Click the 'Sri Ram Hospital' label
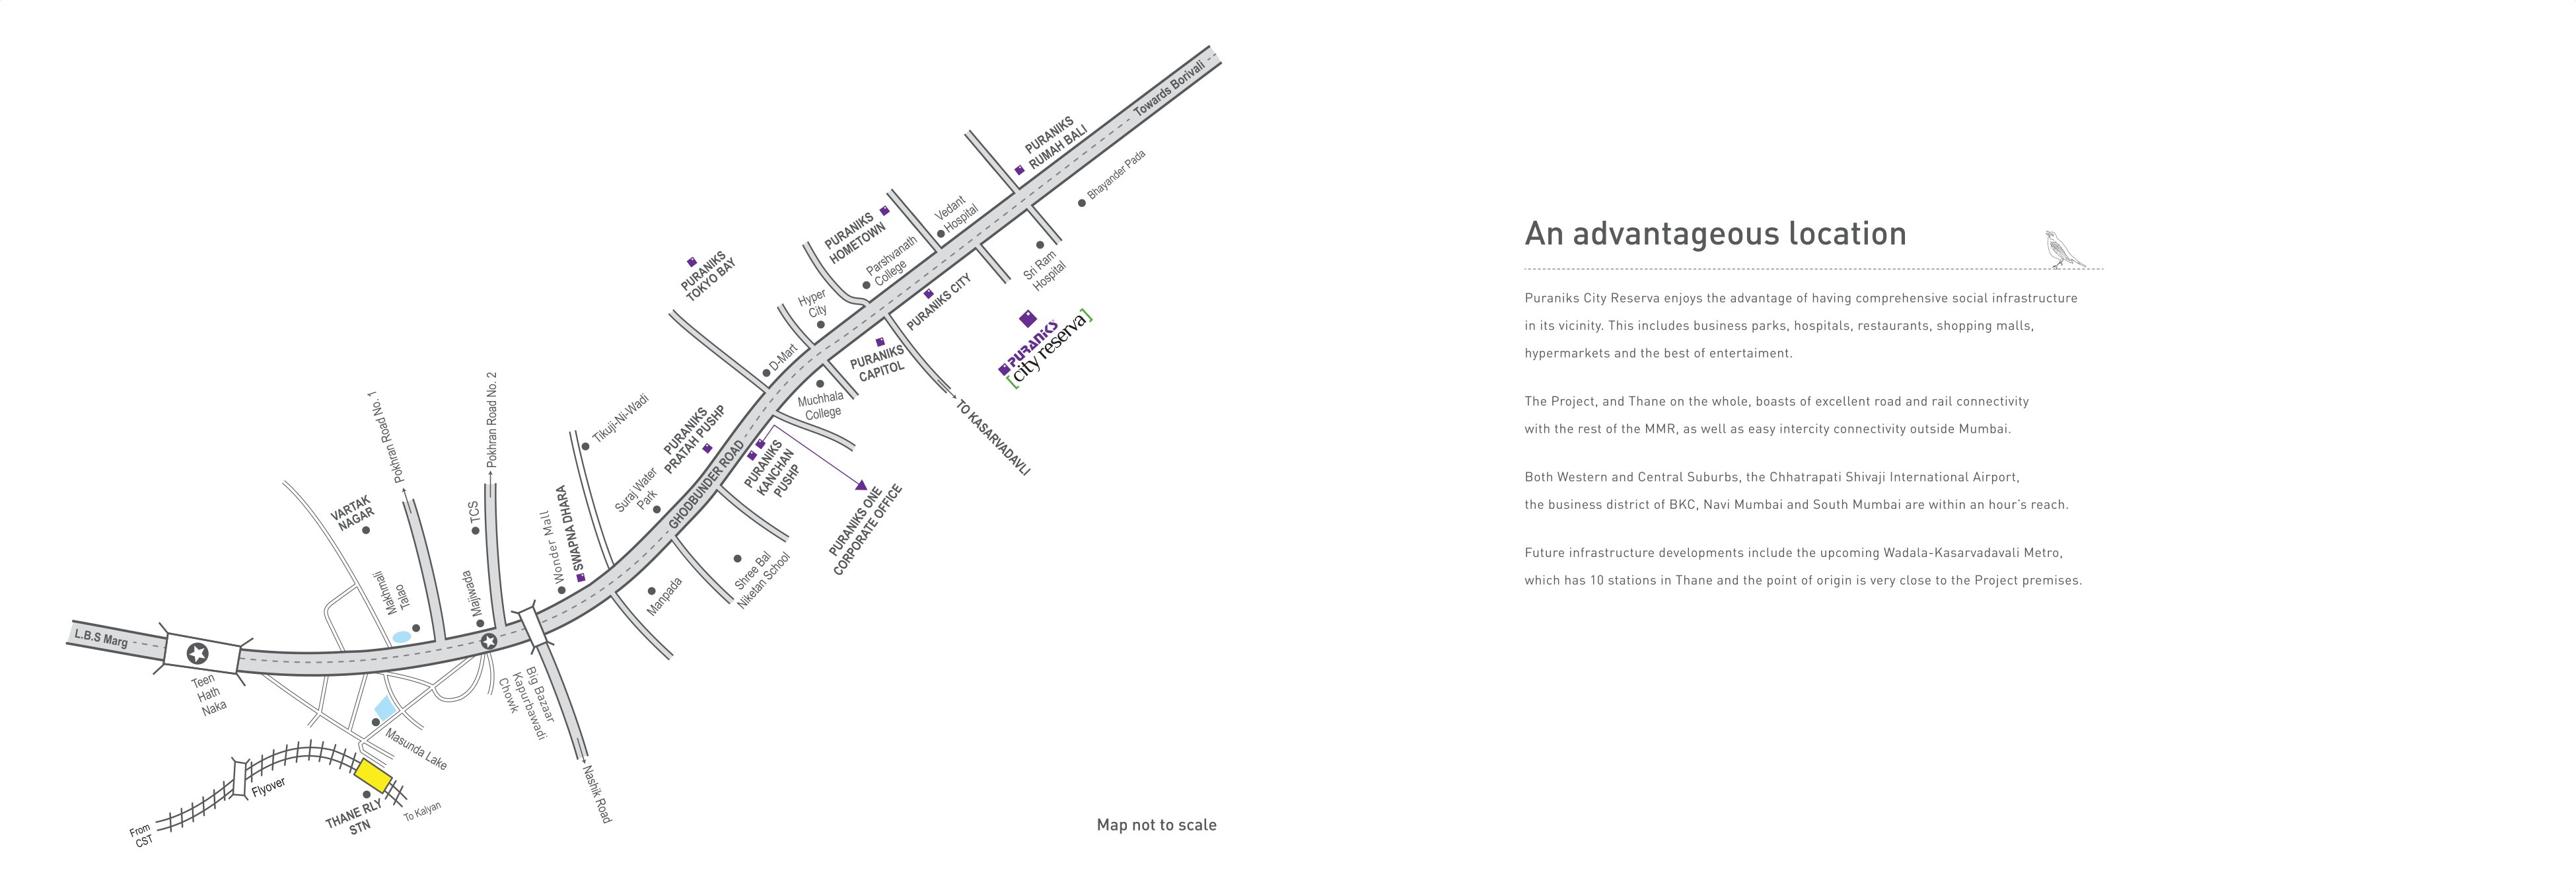Image resolution: width=2576 pixels, height=892 pixels. click(1044, 270)
